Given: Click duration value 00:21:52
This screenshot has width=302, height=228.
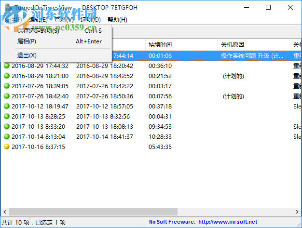Looking at the screenshot, I should (160, 76).
